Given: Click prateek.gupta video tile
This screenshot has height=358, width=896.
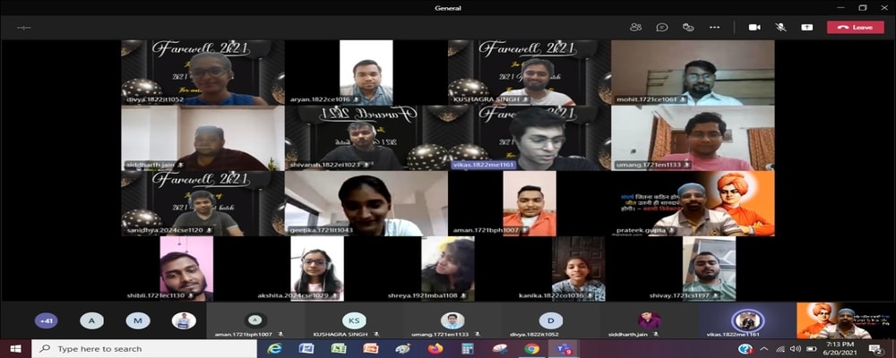Looking at the screenshot, I should tap(693, 204).
